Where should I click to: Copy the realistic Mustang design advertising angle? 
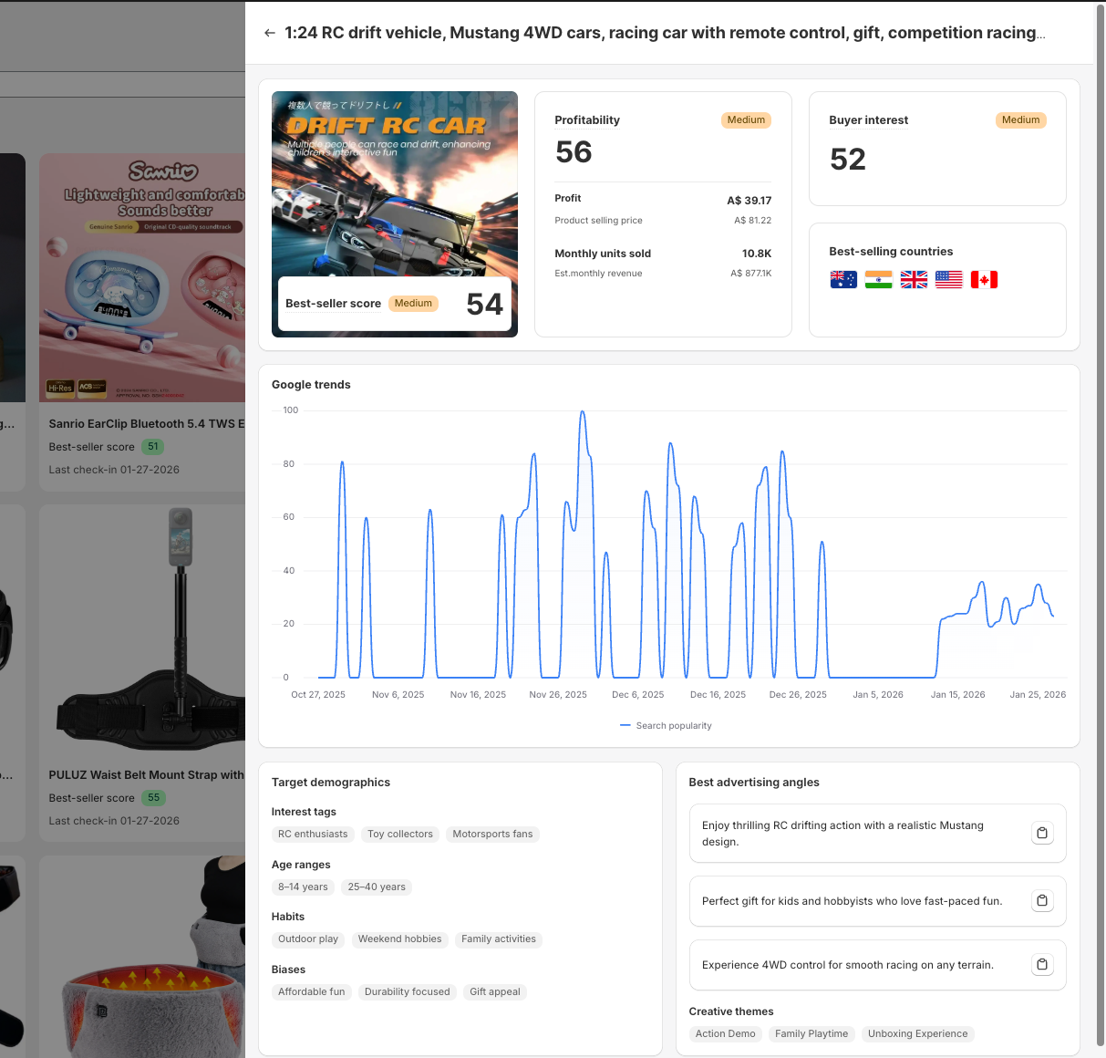click(x=1042, y=833)
